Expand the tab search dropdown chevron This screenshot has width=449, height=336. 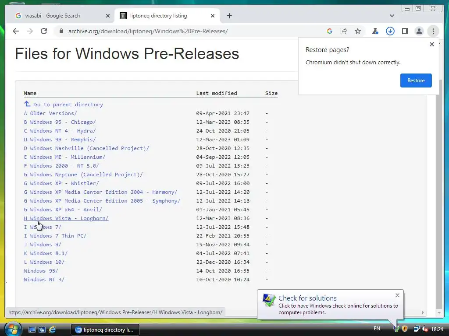(392, 16)
